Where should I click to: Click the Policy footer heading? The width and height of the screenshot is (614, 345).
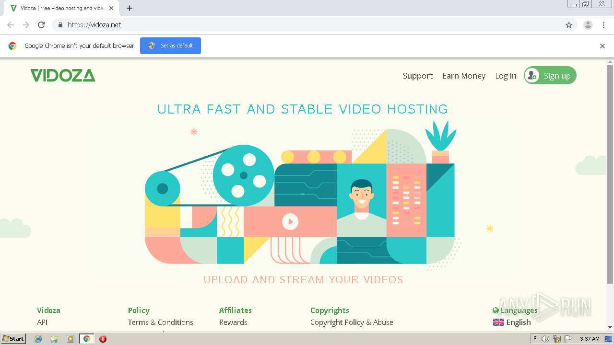click(x=139, y=310)
